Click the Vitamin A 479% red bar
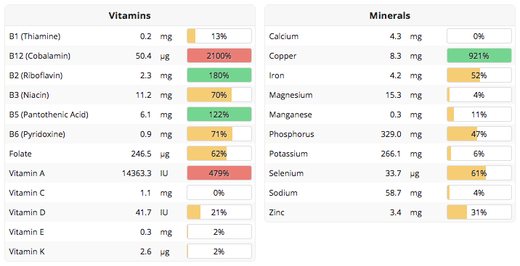The width and height of the screenshot is (520, 266). point(219,173)
